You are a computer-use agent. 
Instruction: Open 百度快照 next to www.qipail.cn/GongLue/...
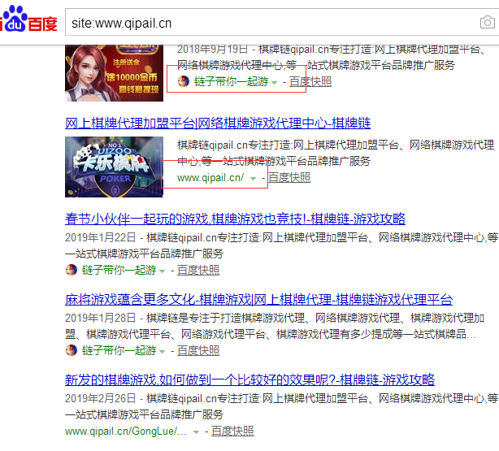232,431
